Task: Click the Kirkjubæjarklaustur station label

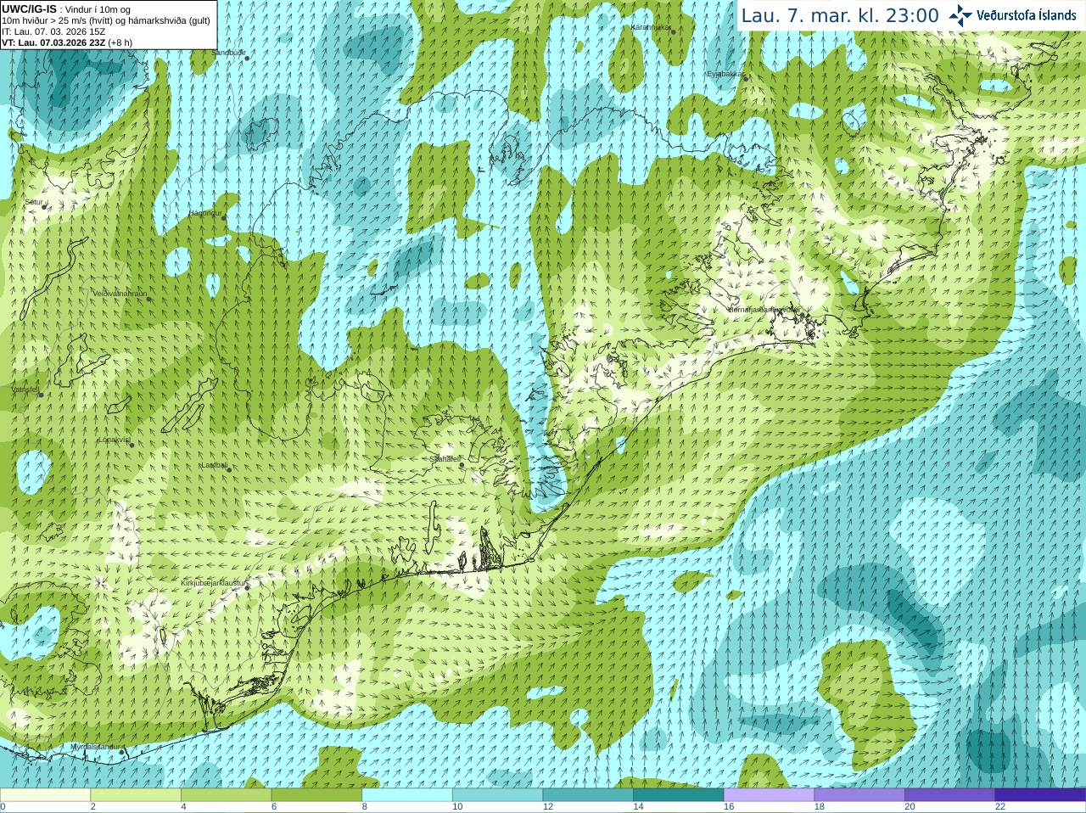Action: tap(213, 583)
